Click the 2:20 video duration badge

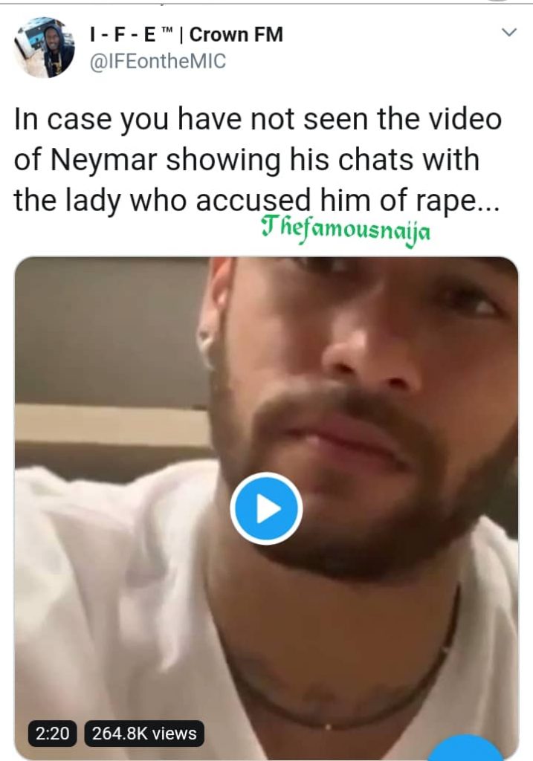tap(52, 734)
